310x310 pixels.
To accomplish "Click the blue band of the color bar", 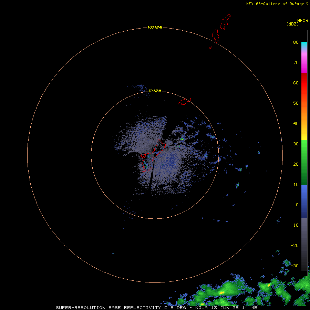I will [304, 201].
